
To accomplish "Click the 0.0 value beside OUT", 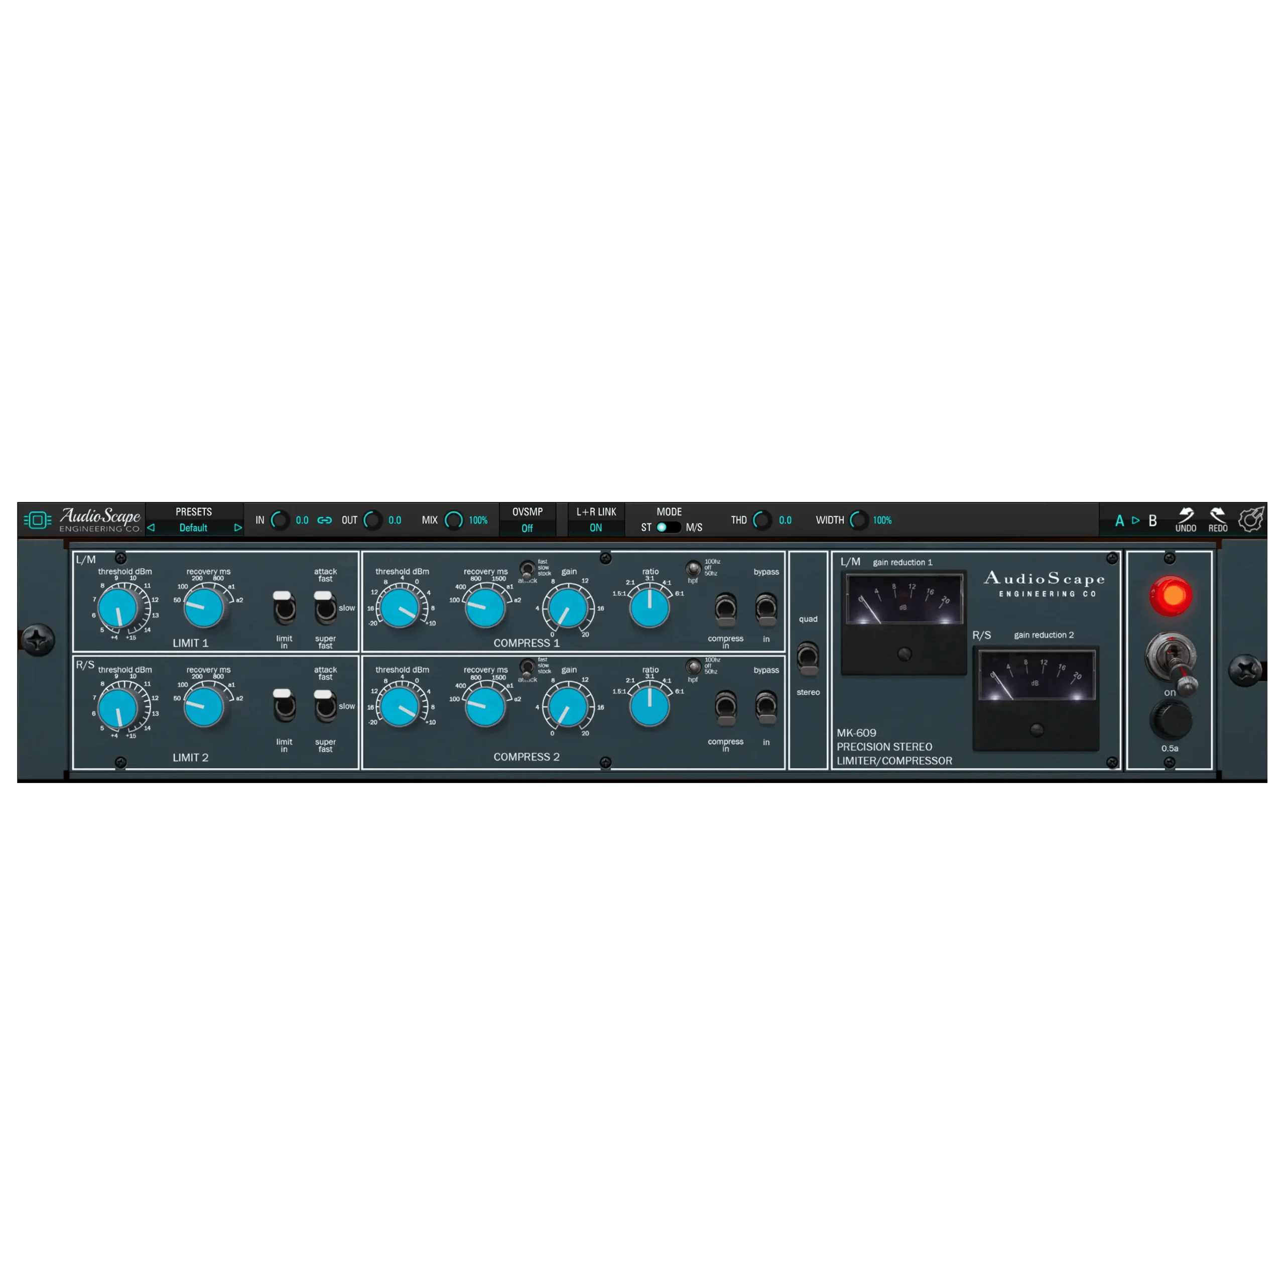I will pos(395,520).
